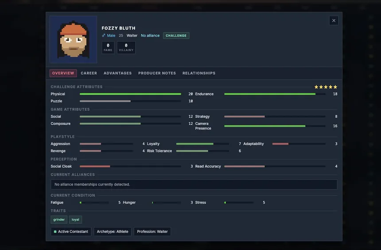
Task: Click the Physical attribute bar
Action: [130, 94]
